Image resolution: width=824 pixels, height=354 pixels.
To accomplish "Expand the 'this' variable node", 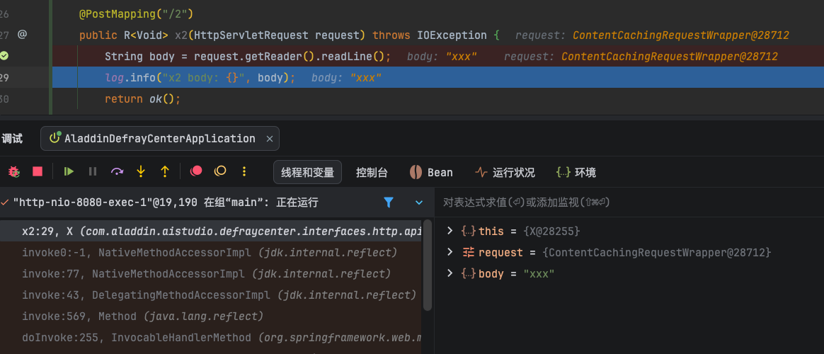I will click(450, 231).
